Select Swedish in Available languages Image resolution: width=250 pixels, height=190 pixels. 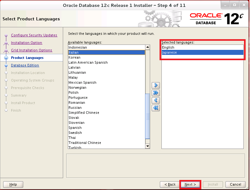click(x=106, y=133)
